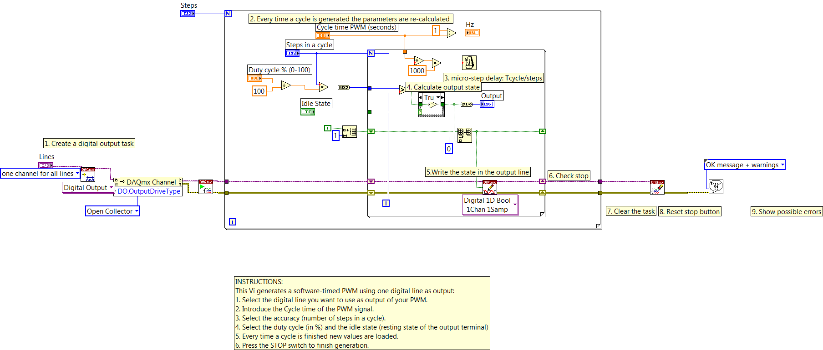
Task: Click the Not node inside case structure
Action: [x=433, y=105]
